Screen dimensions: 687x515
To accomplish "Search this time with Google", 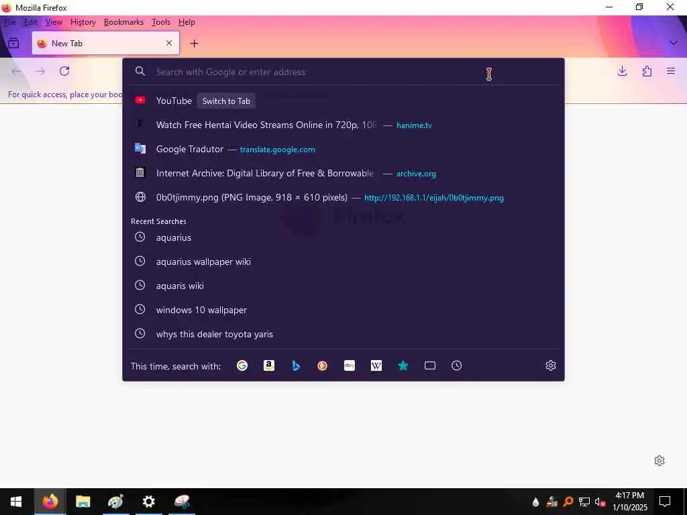I will pyautogui.click(x=242, y=365).
